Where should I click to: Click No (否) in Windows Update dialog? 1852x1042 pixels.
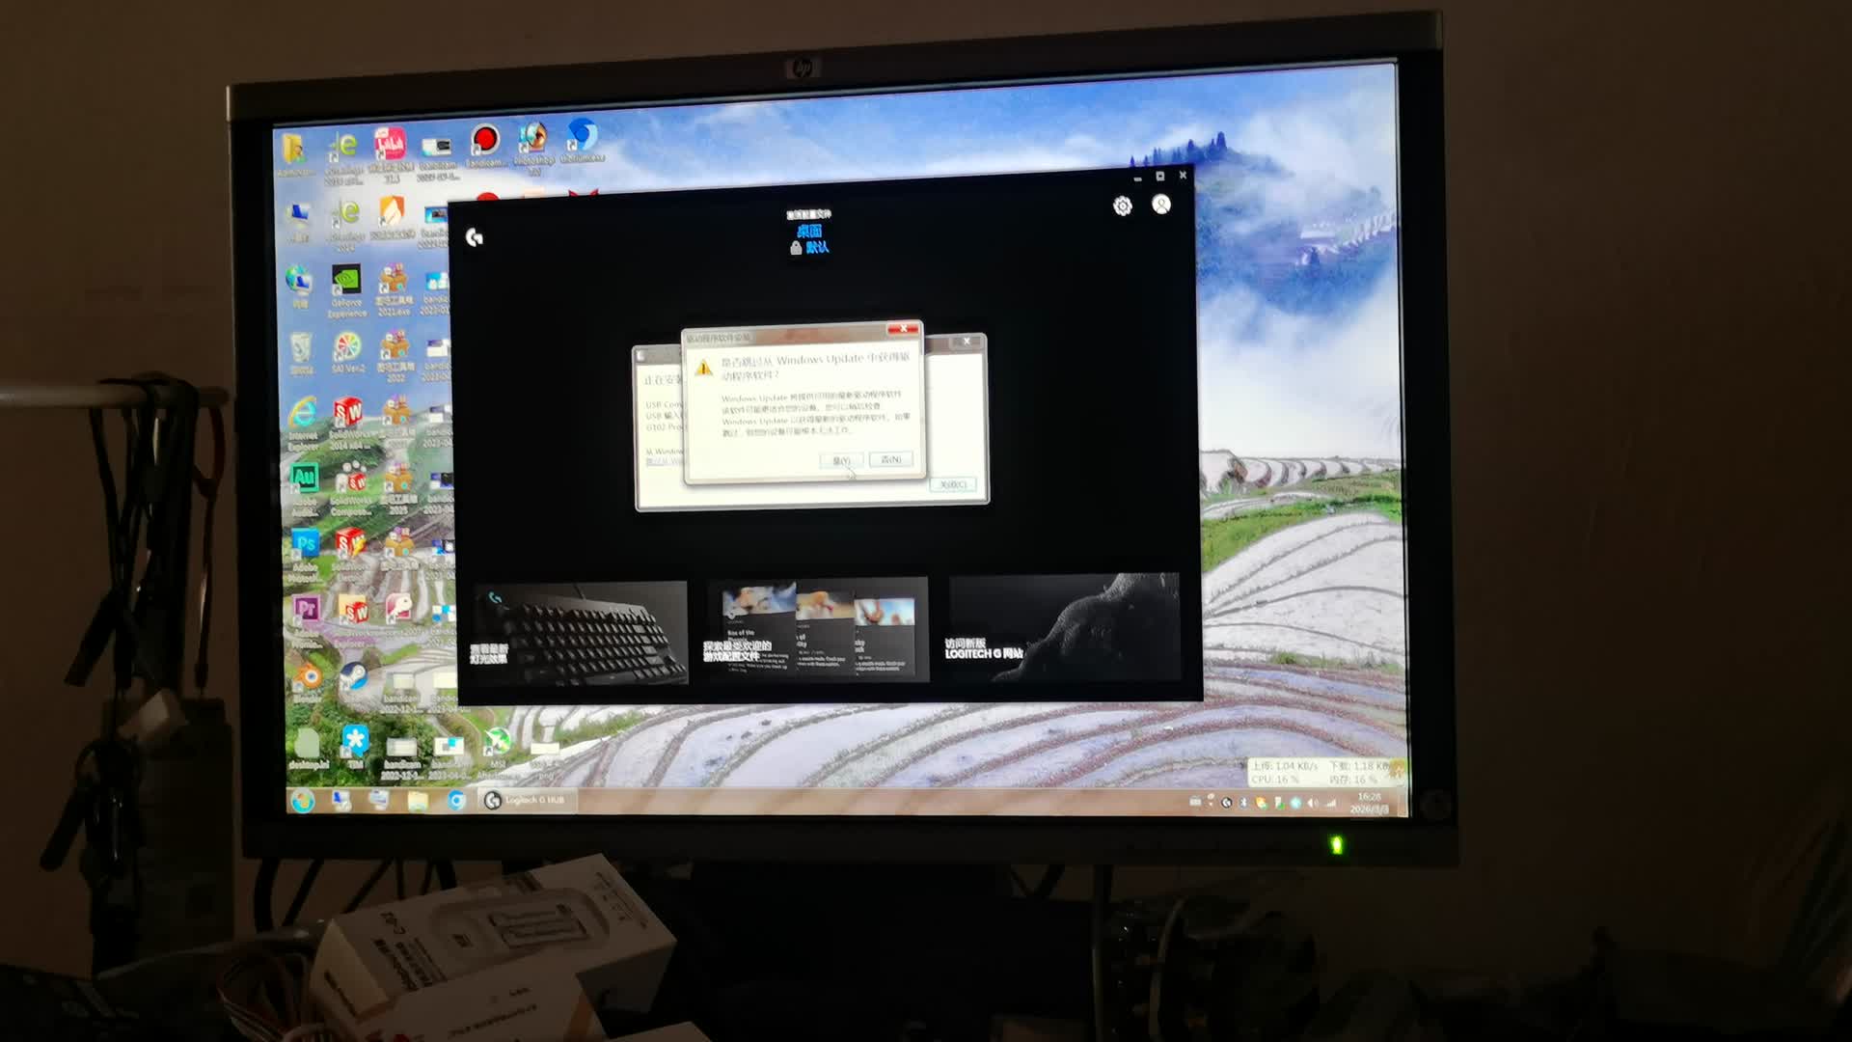pyautogui.click(x=889, y=460)
